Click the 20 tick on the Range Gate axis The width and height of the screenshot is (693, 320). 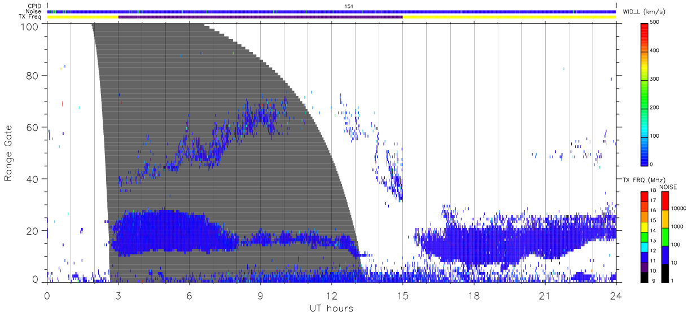pyautogui.click(x=33, y=231)
